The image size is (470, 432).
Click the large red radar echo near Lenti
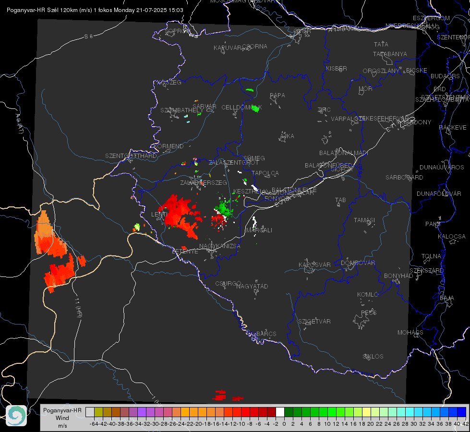tap(181, 215)
